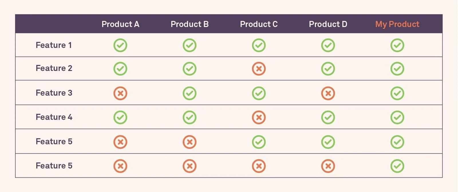This screenshot has width=458, height=192.
Task: Select the Feature 4 row label
Action: click(54, 117)
